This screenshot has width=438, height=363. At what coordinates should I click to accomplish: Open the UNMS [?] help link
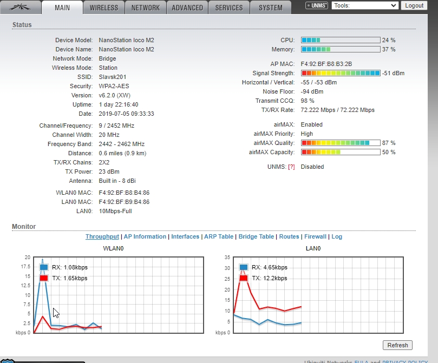click(x=291, y=167)
